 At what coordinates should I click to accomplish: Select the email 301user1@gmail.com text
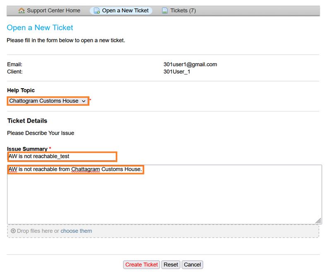[190, 65]
